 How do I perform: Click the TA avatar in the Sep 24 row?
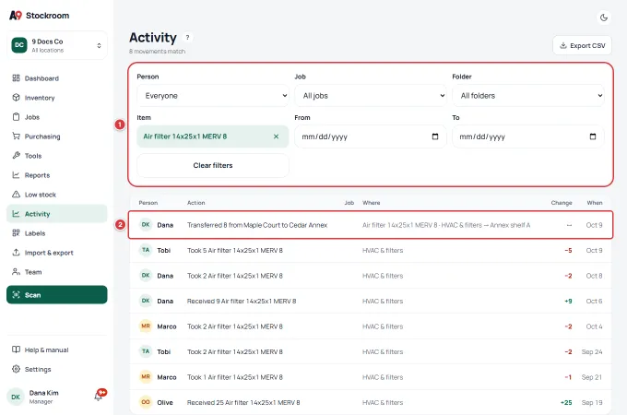[146, 351]
